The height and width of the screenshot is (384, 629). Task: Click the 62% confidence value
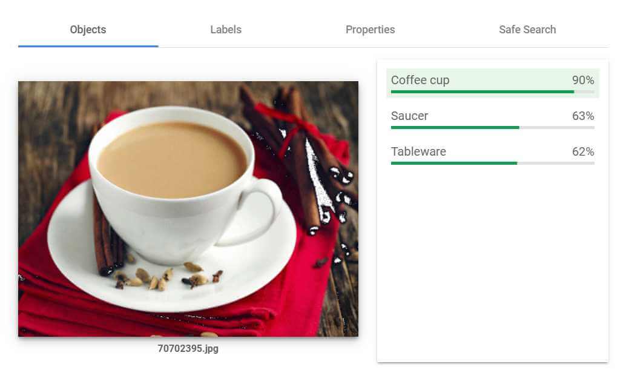click(x=583, y=151)
